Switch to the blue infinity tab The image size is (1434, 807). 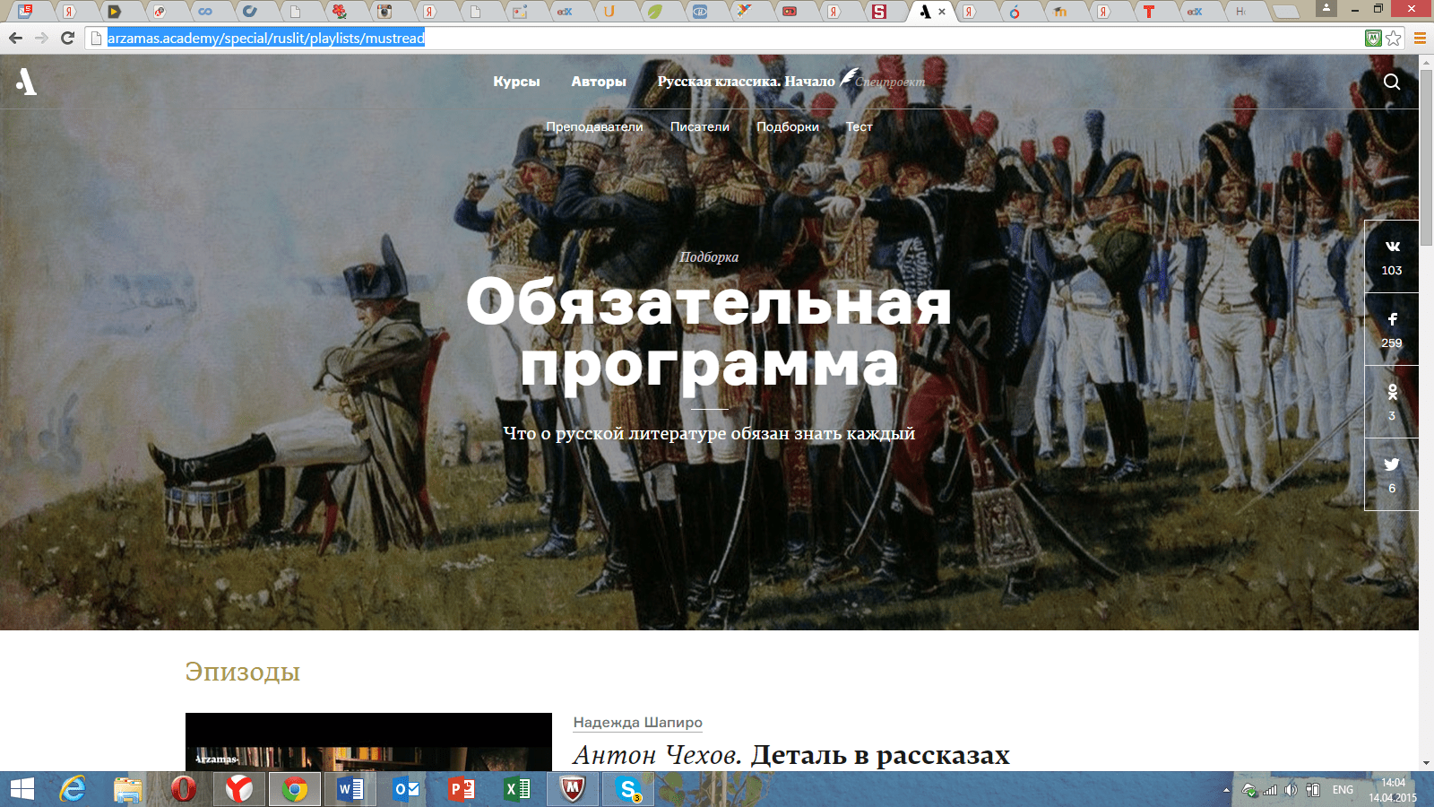point(205,12)
